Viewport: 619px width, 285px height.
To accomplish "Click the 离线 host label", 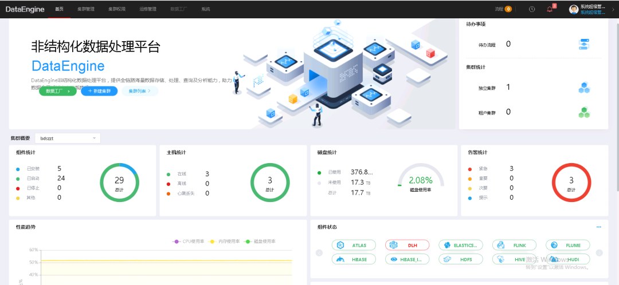I will click(182, 184).
